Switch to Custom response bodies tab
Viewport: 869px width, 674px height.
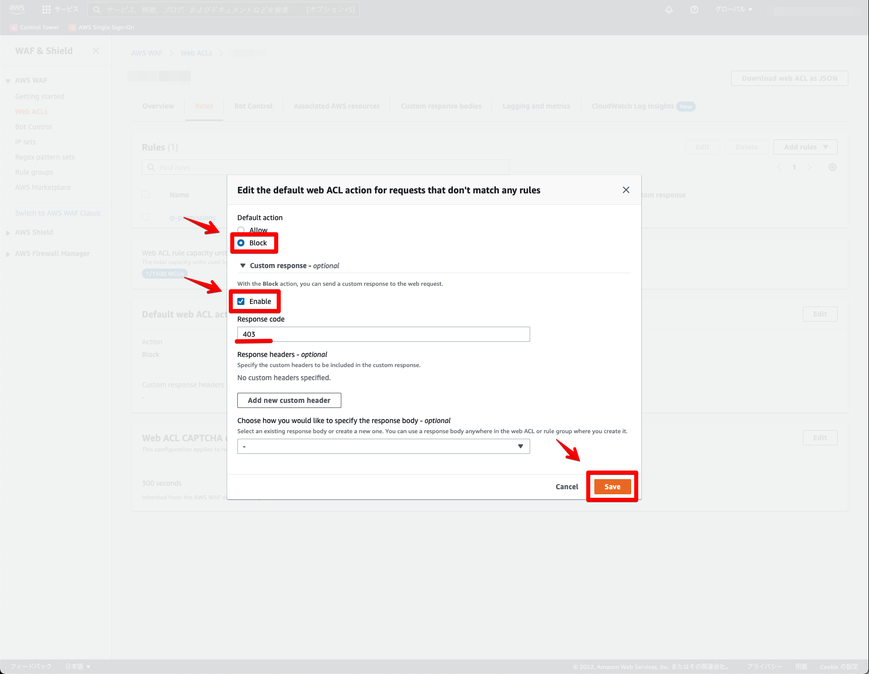(x=441, y=106)
